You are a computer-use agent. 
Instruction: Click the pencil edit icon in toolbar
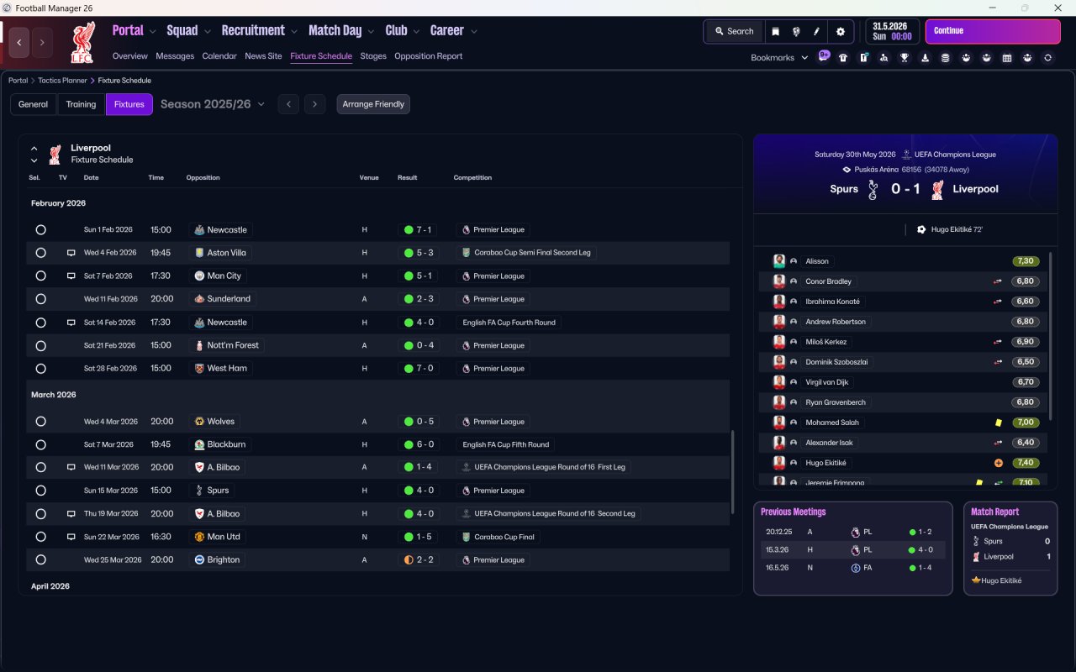point(816,31)
